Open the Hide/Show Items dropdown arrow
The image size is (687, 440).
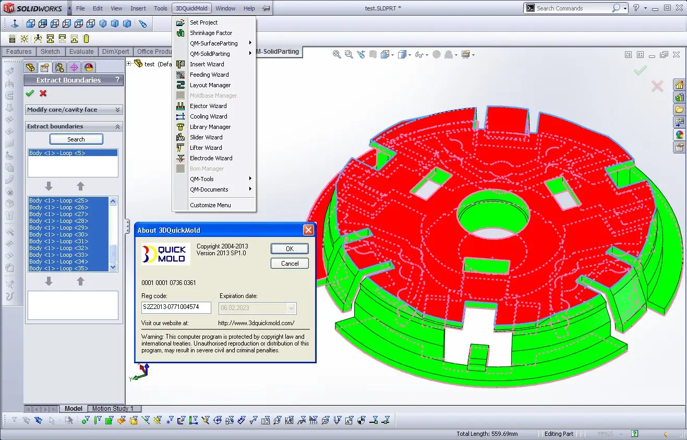click(426, 55)
